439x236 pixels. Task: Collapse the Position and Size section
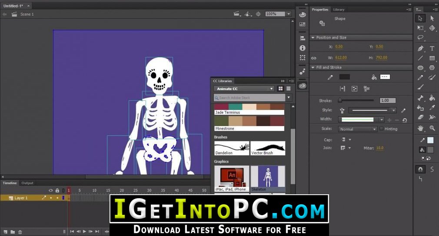[x=313, y=37]
